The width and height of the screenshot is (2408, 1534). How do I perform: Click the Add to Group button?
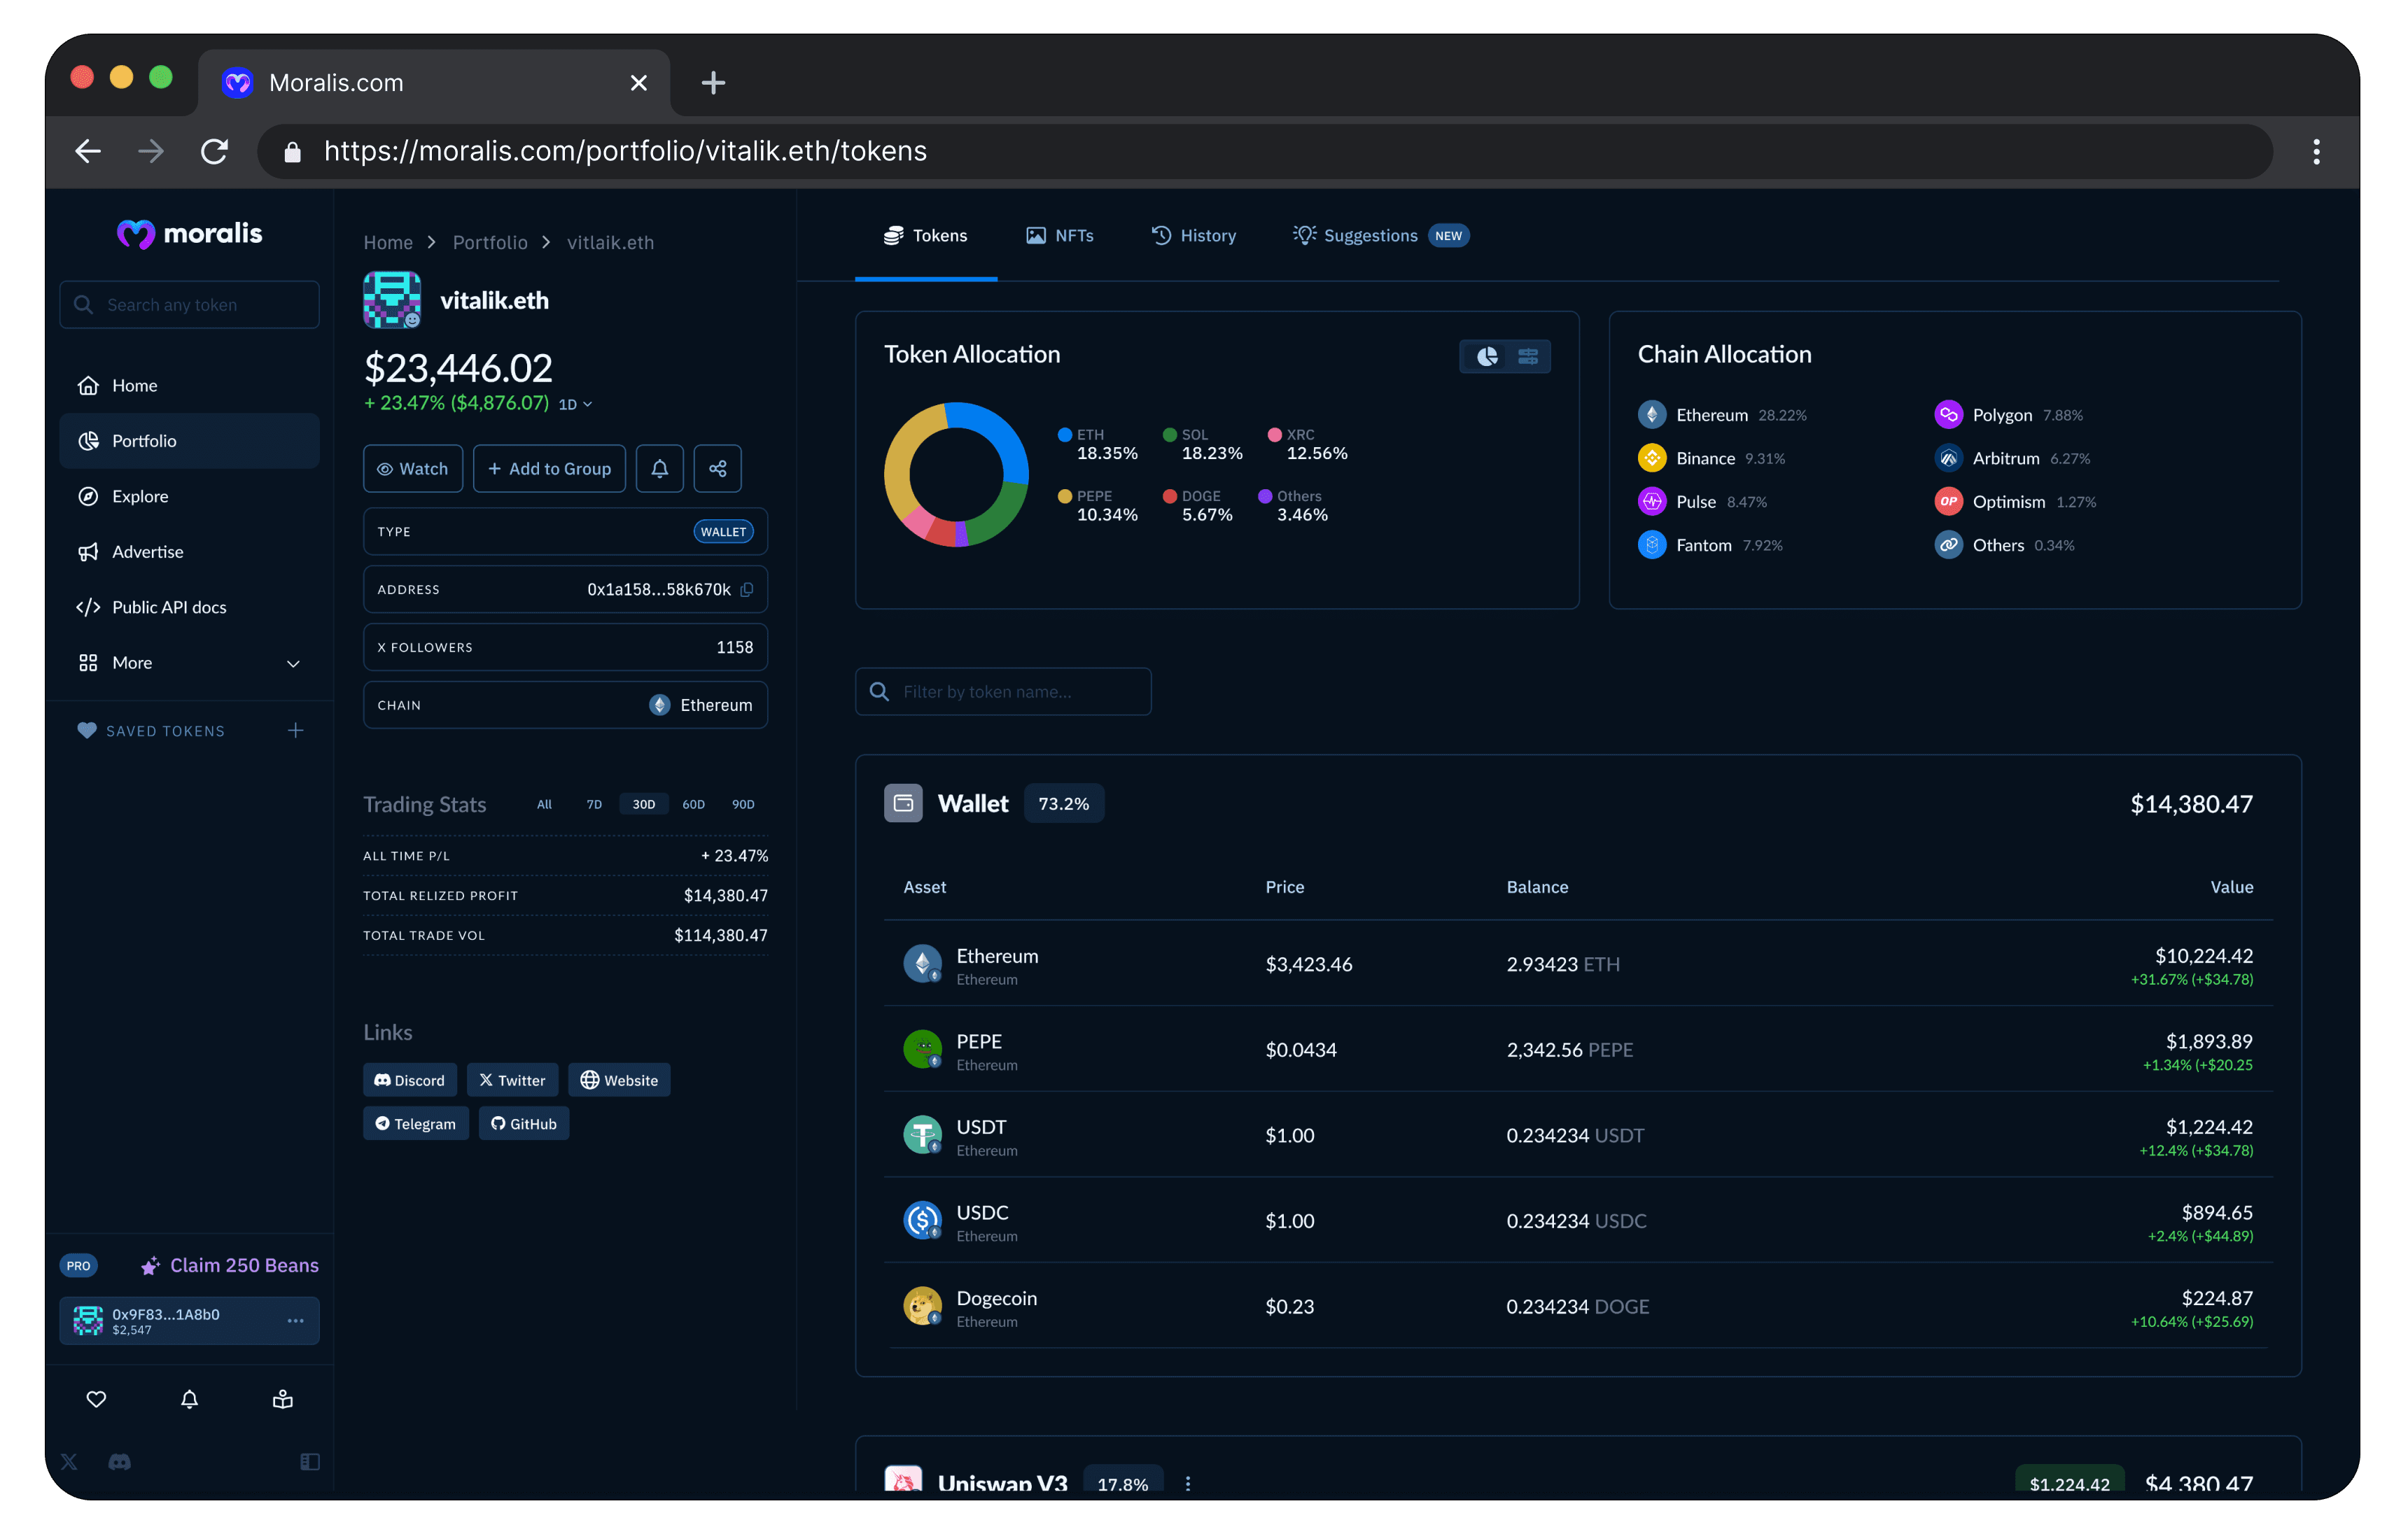[549, 468]
